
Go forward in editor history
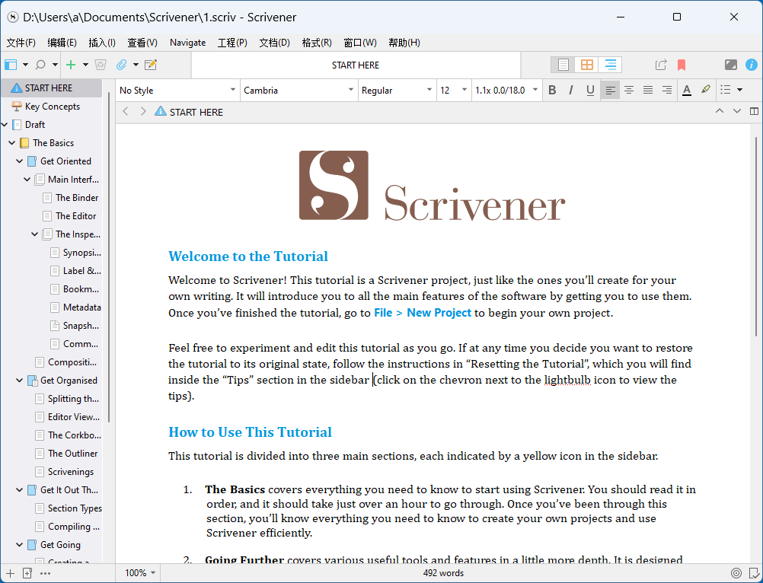click(x=143, y=112)
